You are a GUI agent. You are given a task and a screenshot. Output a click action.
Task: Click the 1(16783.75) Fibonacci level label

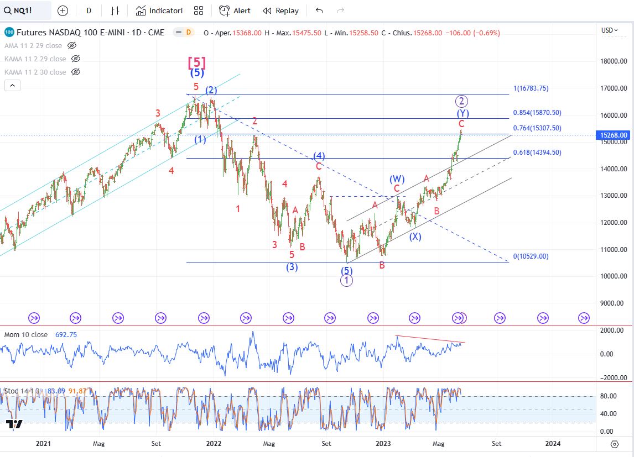[x=531, y=88]
